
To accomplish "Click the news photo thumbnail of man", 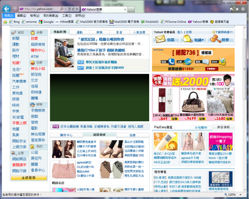I will point(64,53).
